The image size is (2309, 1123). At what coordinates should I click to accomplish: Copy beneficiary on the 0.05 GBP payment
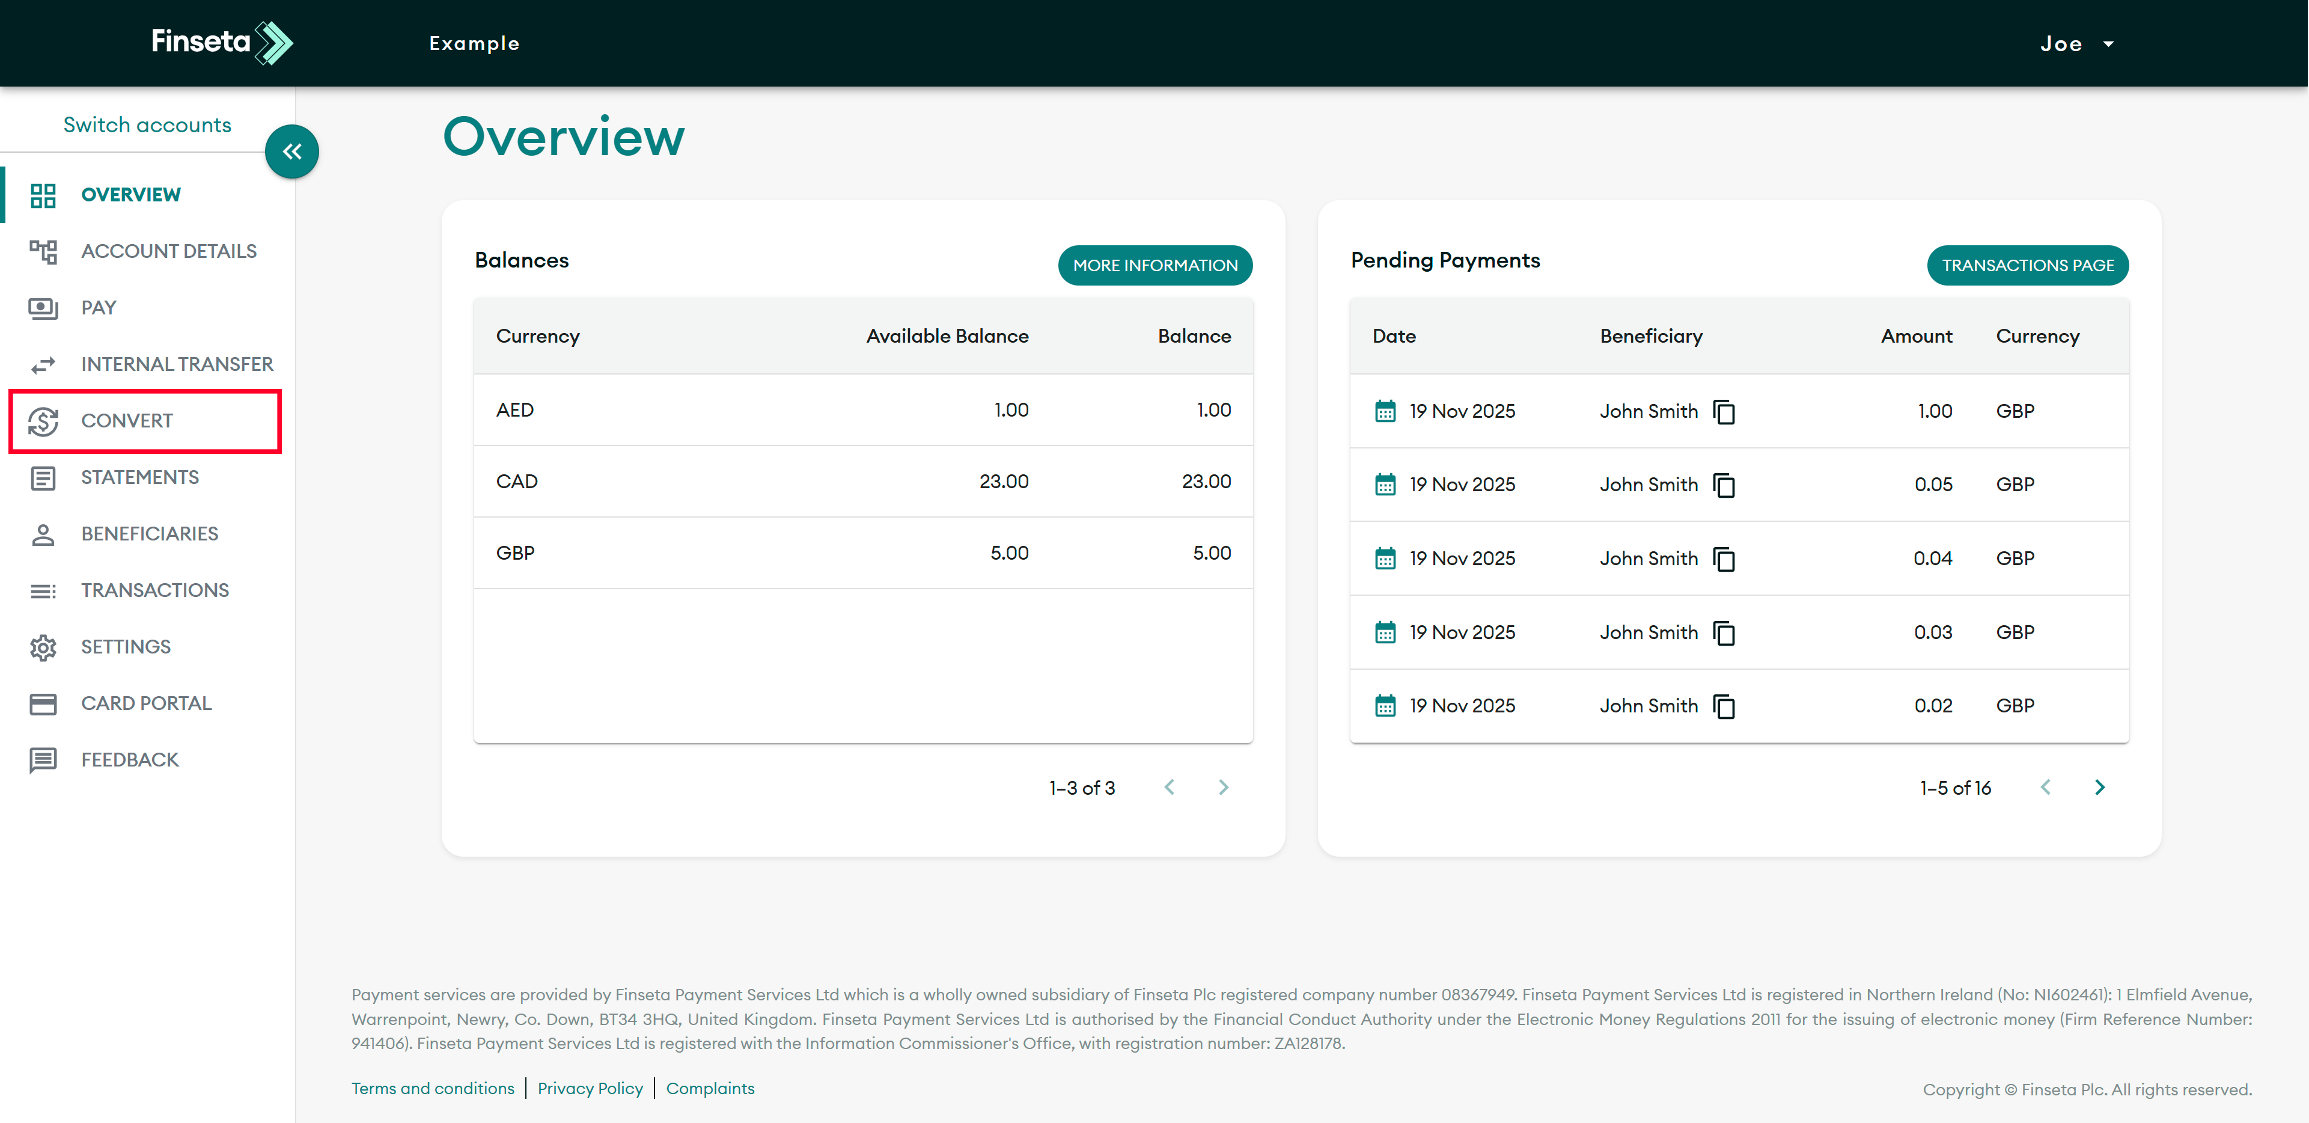(x=1724, y=485)
